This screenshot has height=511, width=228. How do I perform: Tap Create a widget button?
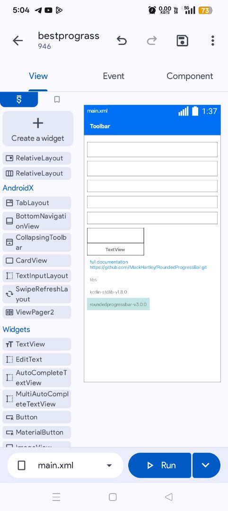[x=38, y=129]
